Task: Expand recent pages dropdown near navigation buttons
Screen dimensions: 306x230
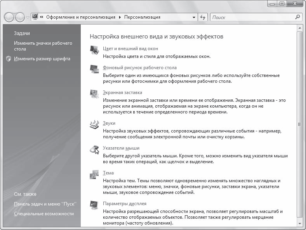Action: (28, 17)
